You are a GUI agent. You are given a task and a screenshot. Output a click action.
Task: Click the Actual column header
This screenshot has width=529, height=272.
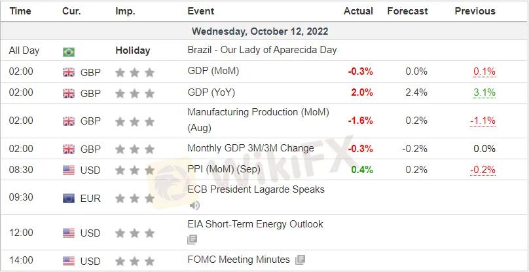358,11
